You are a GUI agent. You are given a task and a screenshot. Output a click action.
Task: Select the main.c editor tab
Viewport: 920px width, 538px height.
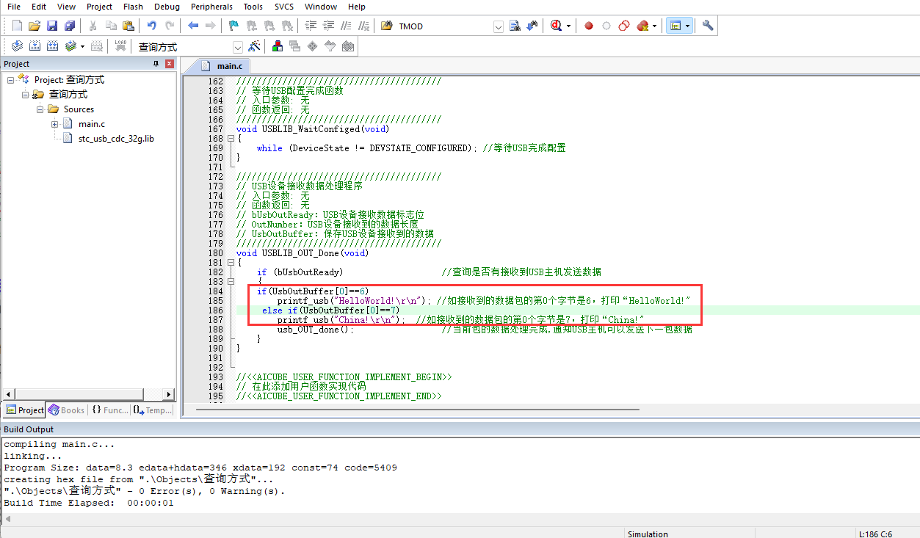(222, 66)
